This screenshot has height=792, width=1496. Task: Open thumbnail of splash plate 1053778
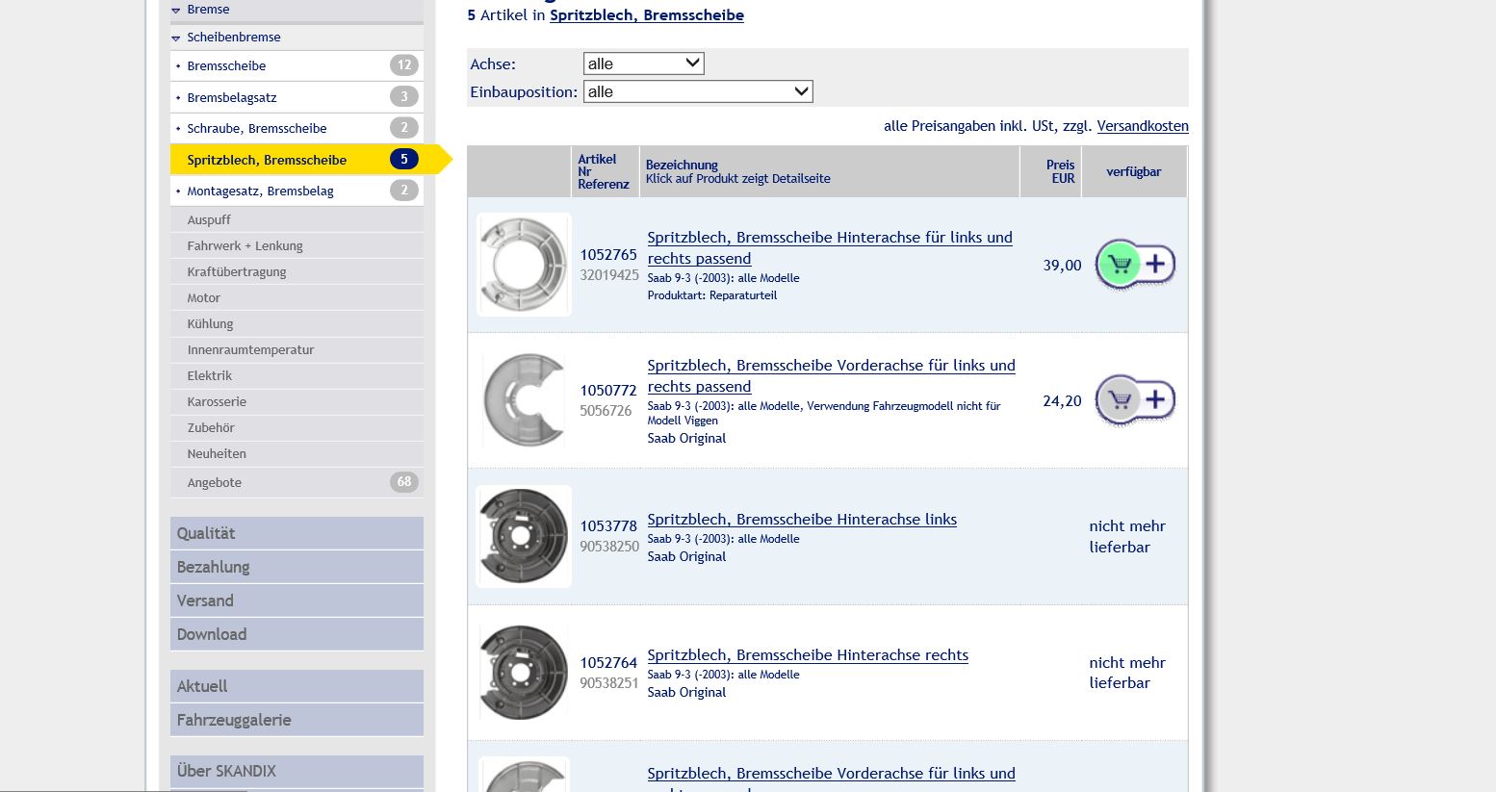pyautogui.click(x=524, y=536)
